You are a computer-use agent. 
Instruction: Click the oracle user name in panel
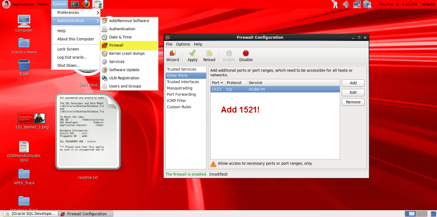click(428, 4)
